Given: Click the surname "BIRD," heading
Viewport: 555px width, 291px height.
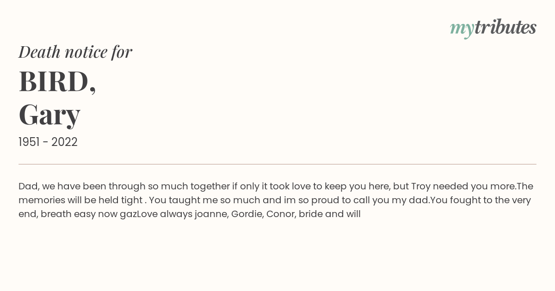Looking at the screenshot, I should click(57, 82).
